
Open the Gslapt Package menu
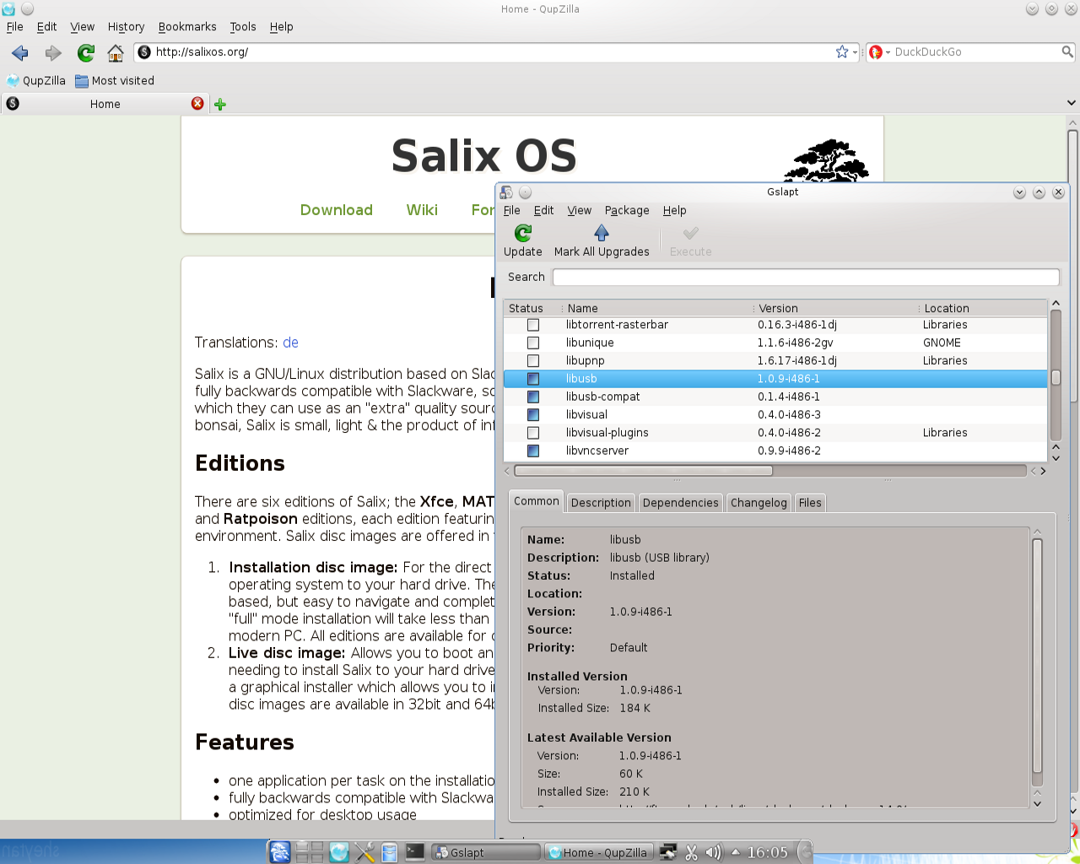(627, 210)
